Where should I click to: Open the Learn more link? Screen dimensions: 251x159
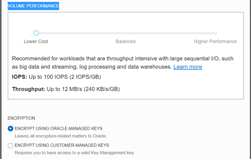pos(187,67)
